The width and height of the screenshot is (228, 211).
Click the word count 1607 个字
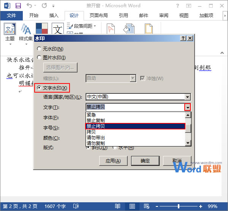point(55,206)
